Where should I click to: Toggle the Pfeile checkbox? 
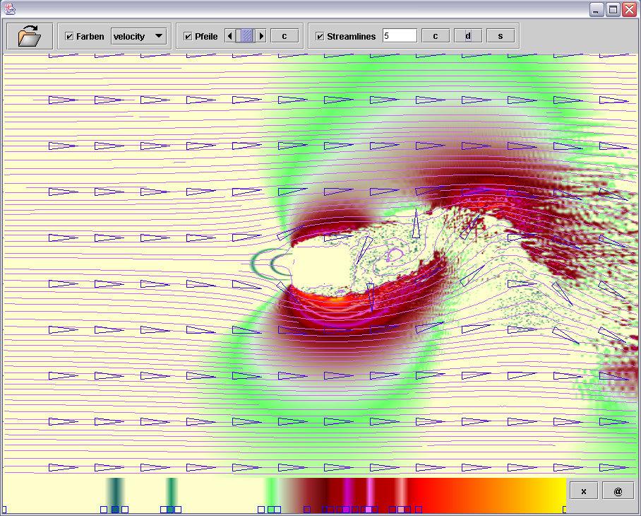point(188,37)
